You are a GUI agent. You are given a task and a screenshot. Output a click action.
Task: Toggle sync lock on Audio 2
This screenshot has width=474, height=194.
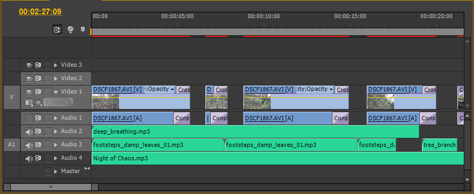click(x=38, y=131)
